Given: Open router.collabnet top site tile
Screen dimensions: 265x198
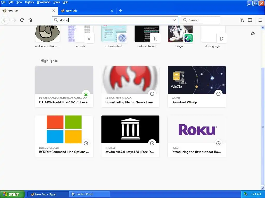Looking at the screenshot, I should (147, 37).
